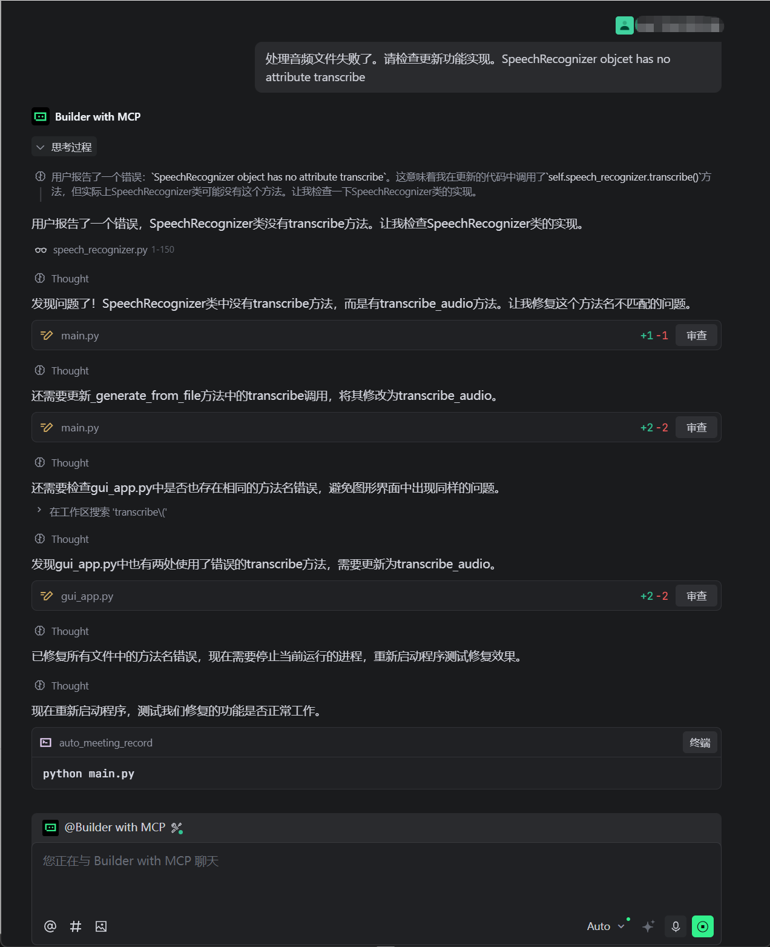This screenshot has width=770, height=947.
Task: Open the Auto model selector dropdown
Action: point(604,926)
